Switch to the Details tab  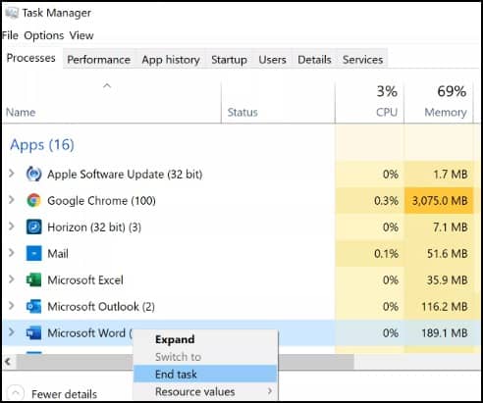pyautogui.click(x=314, y=60)
